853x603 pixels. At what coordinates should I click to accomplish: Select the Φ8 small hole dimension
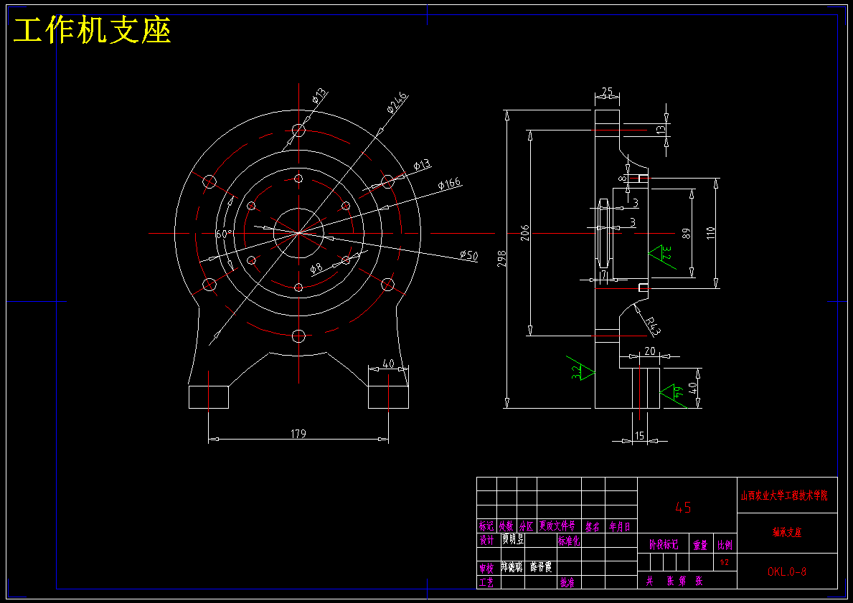click(316, 267)
